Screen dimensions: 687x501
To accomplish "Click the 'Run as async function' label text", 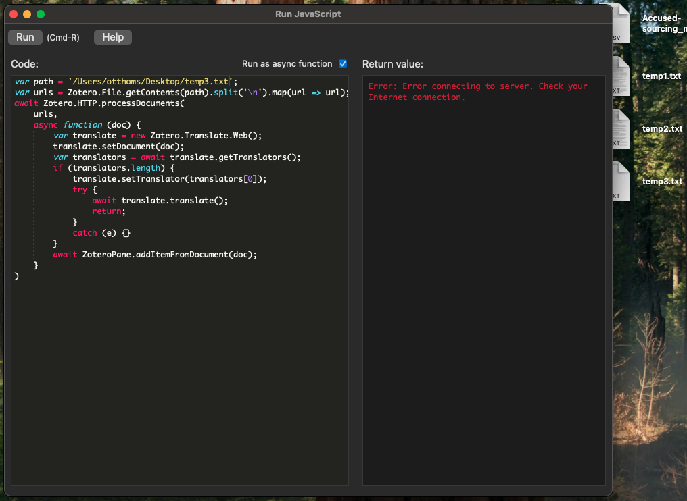I will click(x=287, y=64).
